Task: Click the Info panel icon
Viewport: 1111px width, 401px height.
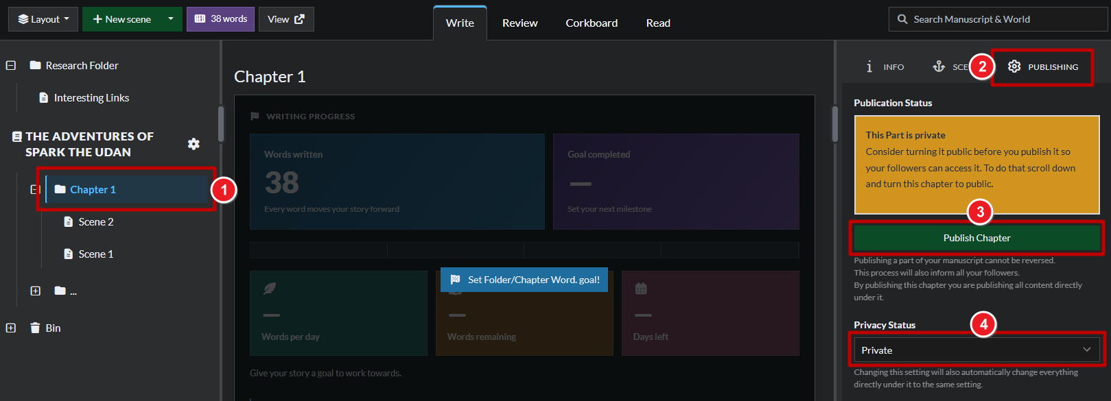Action: point(869,66)
